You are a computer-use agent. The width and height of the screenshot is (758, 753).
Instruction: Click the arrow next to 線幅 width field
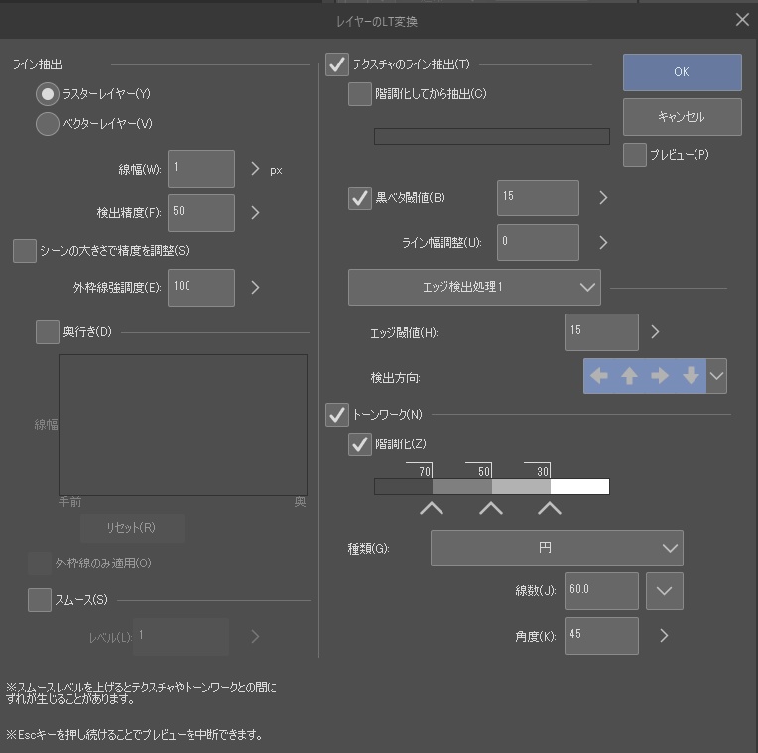tap(255, 169)
